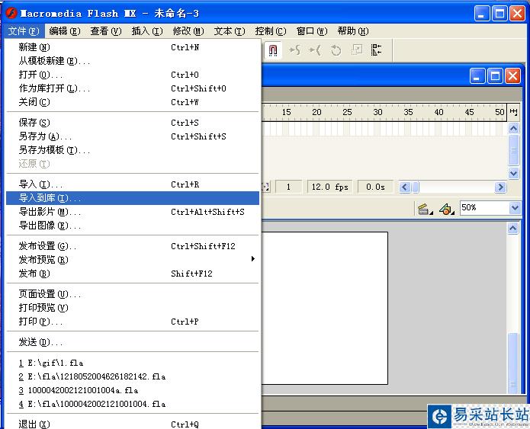Select 保存 menu entry
The width and height of the screenshot is (530, 429).
coord(133,123)
